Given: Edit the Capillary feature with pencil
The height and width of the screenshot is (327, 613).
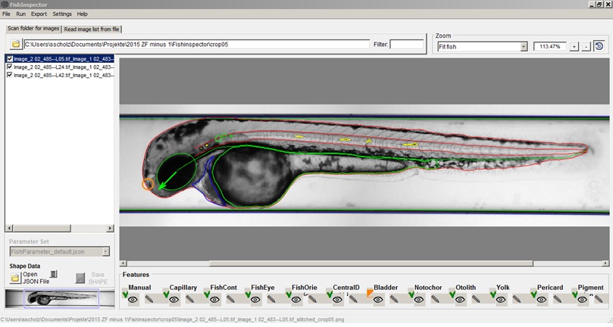Looking at the screenshot, I should (x=190, y=300).
